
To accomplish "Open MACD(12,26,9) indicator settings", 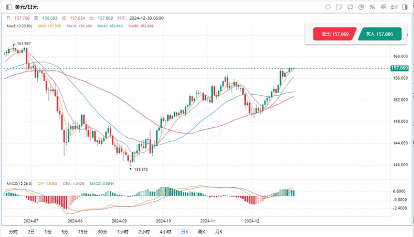I will coord(20,184).
